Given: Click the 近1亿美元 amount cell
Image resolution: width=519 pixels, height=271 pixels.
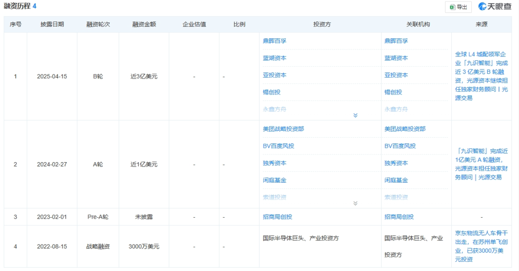Looking at the screenshot, I should coord(144,165).
